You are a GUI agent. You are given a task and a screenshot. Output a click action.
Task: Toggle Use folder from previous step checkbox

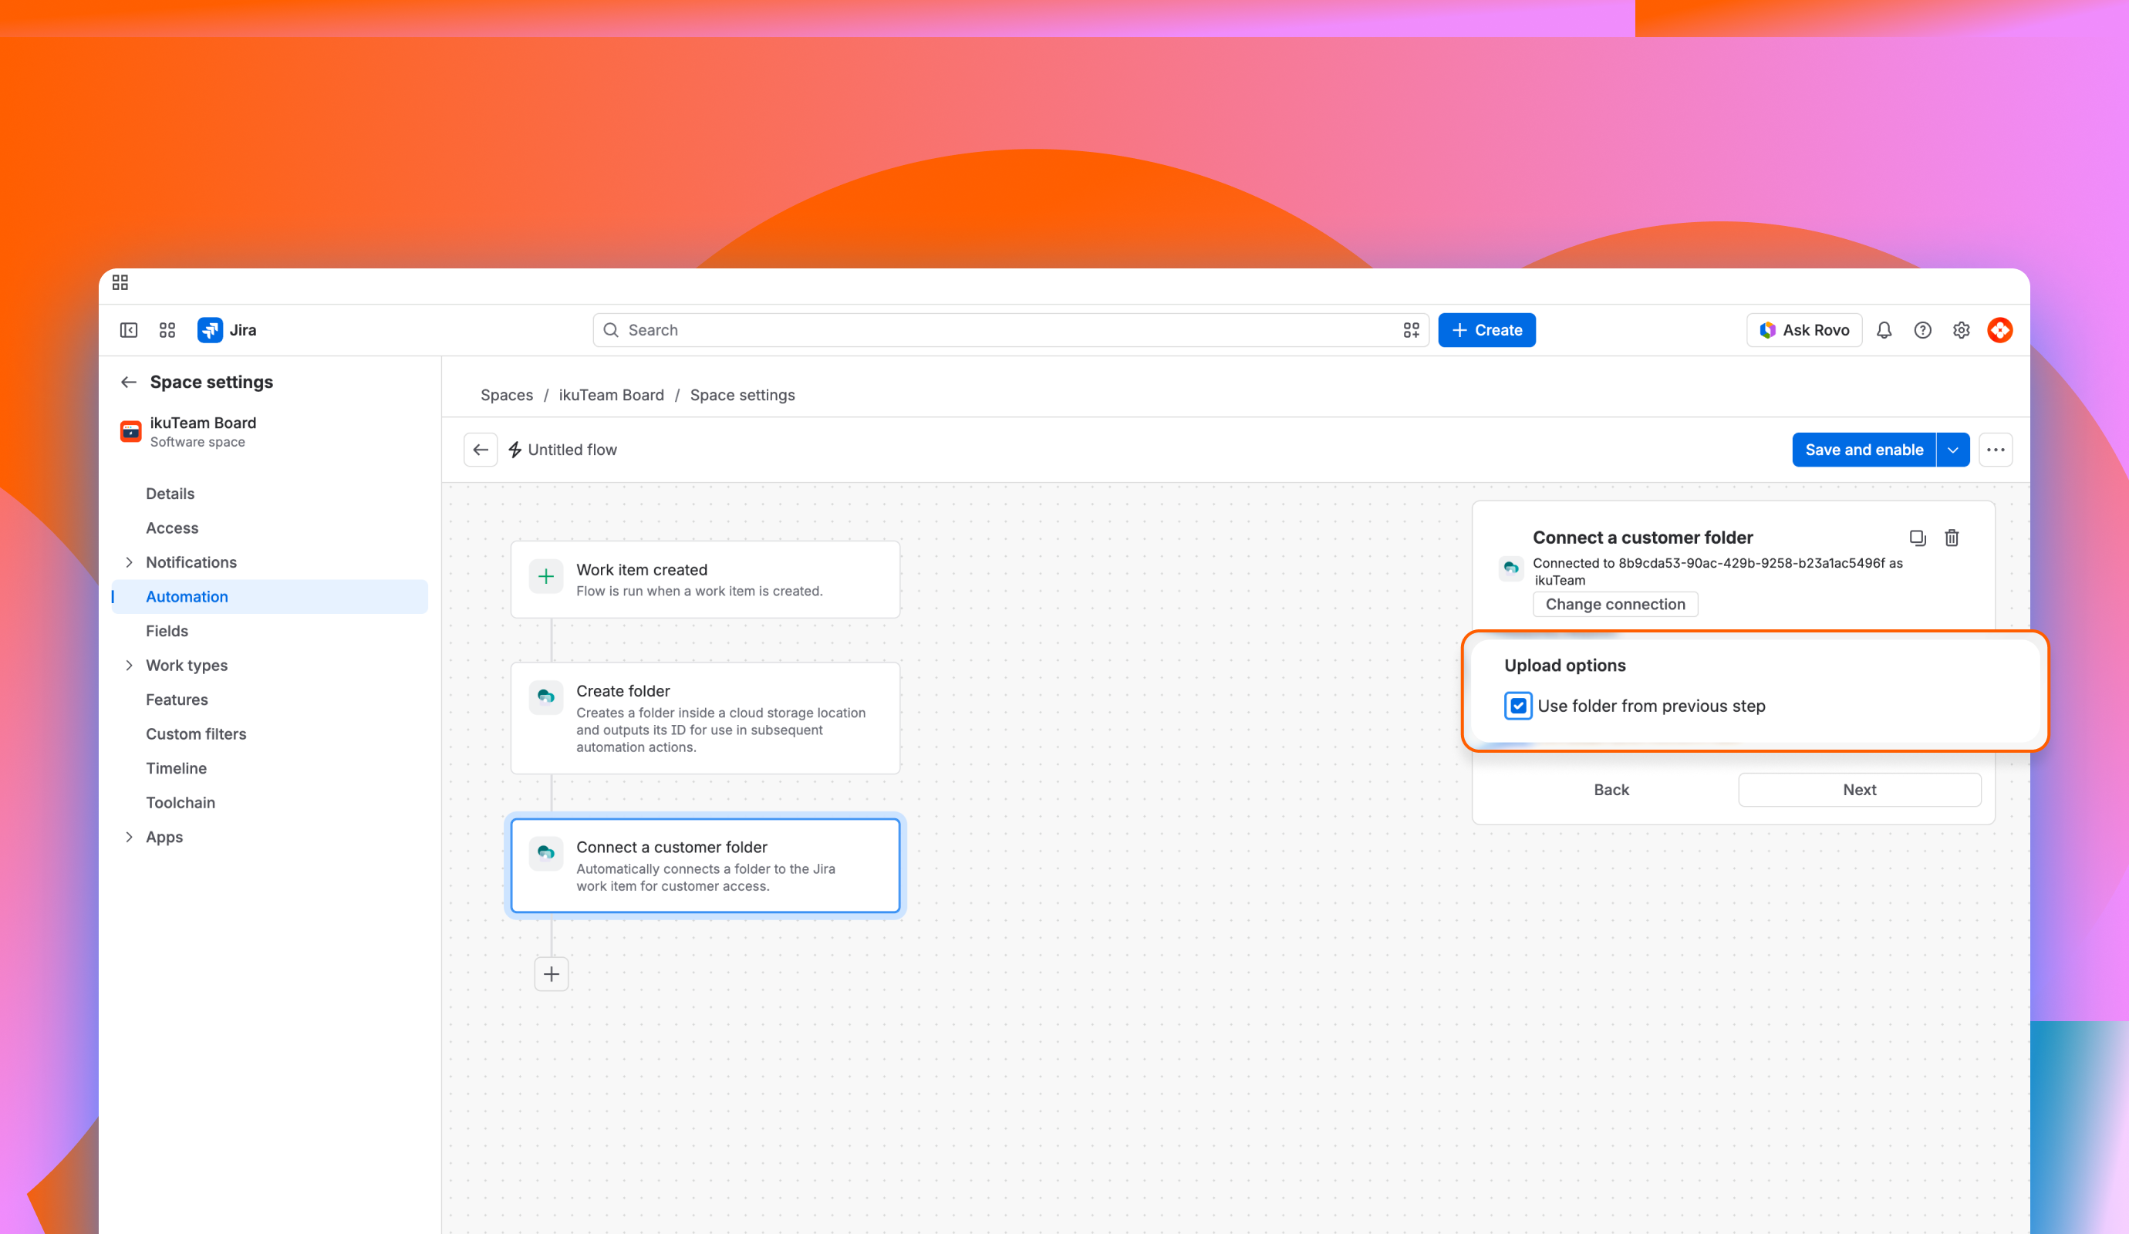[x=1518, y=706]
